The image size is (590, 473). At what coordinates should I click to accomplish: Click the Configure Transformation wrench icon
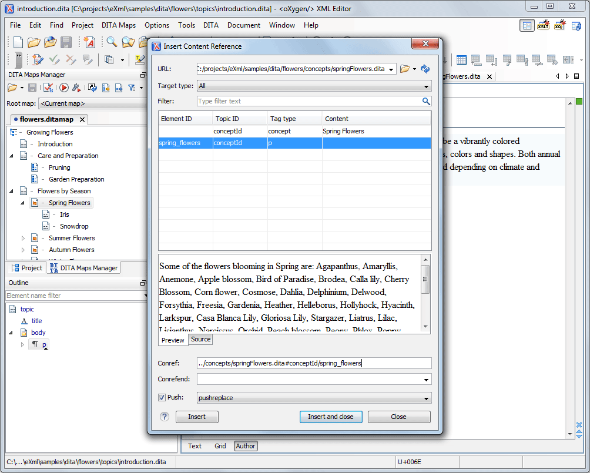click(x=76, y=88)
